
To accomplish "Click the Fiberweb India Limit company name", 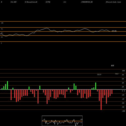I will 113,2.
